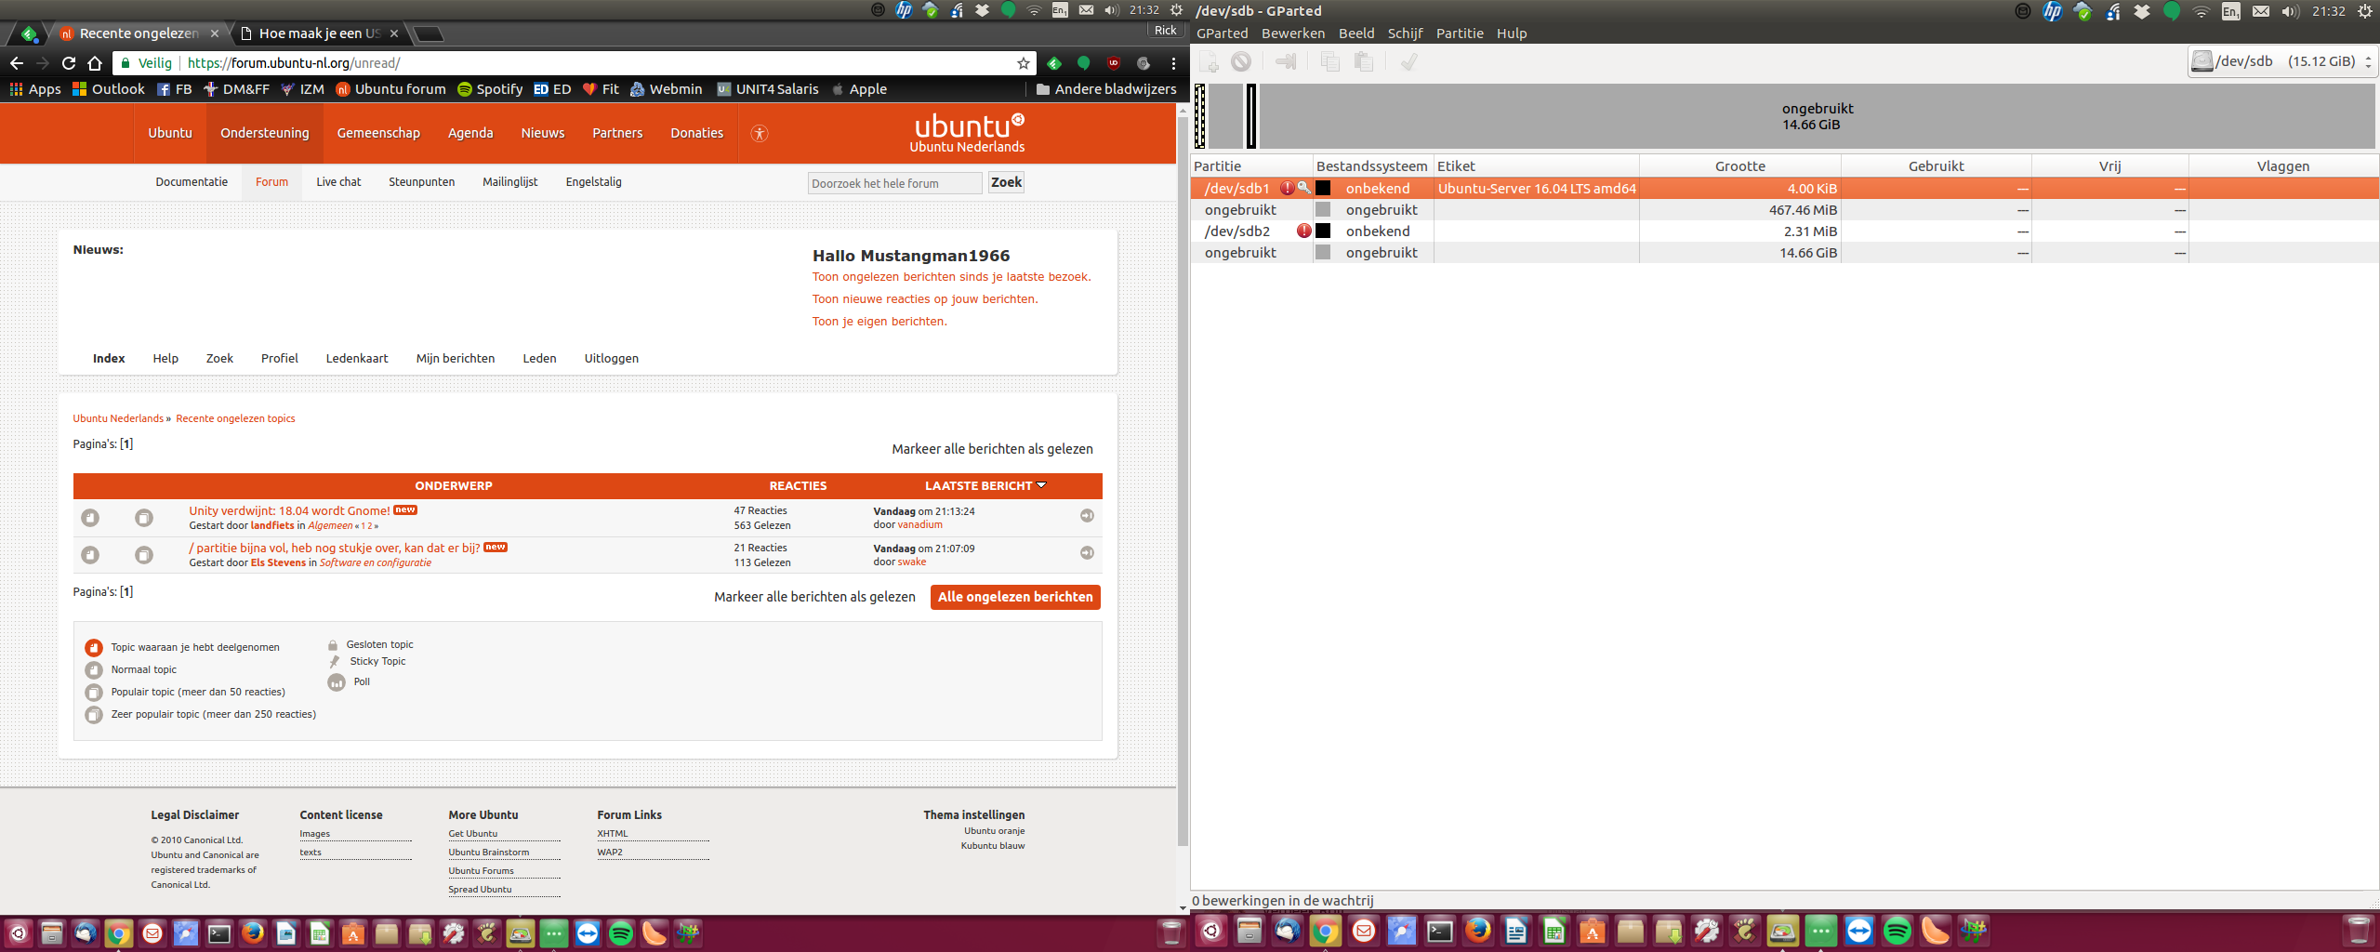This screenshot has height=952, width=2380.
Task: Click GParted's resize/move arrow toolbar icon
Action: pyautogui.click(x=1287, y=62)
